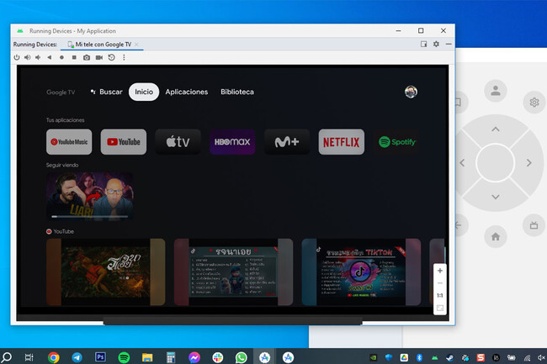This screenshot has height=364, width=547.
Task: Click the remote live TV button
Action: tap(534, 225)
